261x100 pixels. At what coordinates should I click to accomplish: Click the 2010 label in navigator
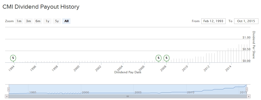pyautogui.click(x=191, y=92)
